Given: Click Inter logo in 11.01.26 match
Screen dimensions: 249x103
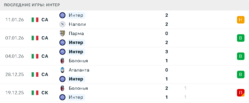Looking at the screenshot, I should pyautogui.click(x=62, y=15).
